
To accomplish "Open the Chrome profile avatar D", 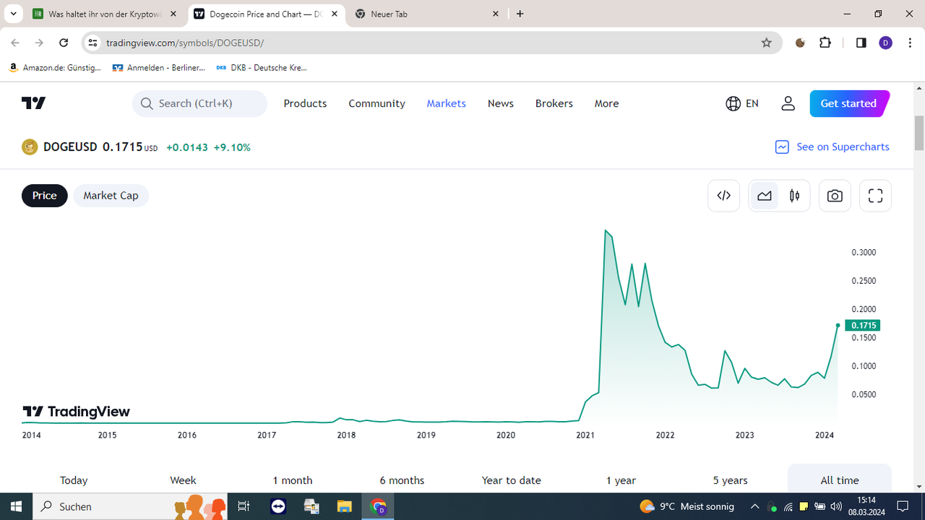I will point(886,43).
